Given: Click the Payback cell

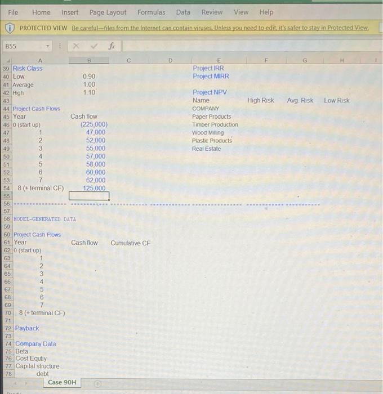Looking at the screenshot, I should pos(27,328).
